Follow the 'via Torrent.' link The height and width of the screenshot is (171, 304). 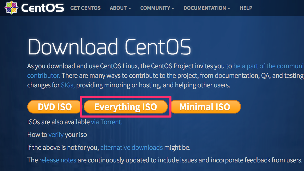point(107,122)
